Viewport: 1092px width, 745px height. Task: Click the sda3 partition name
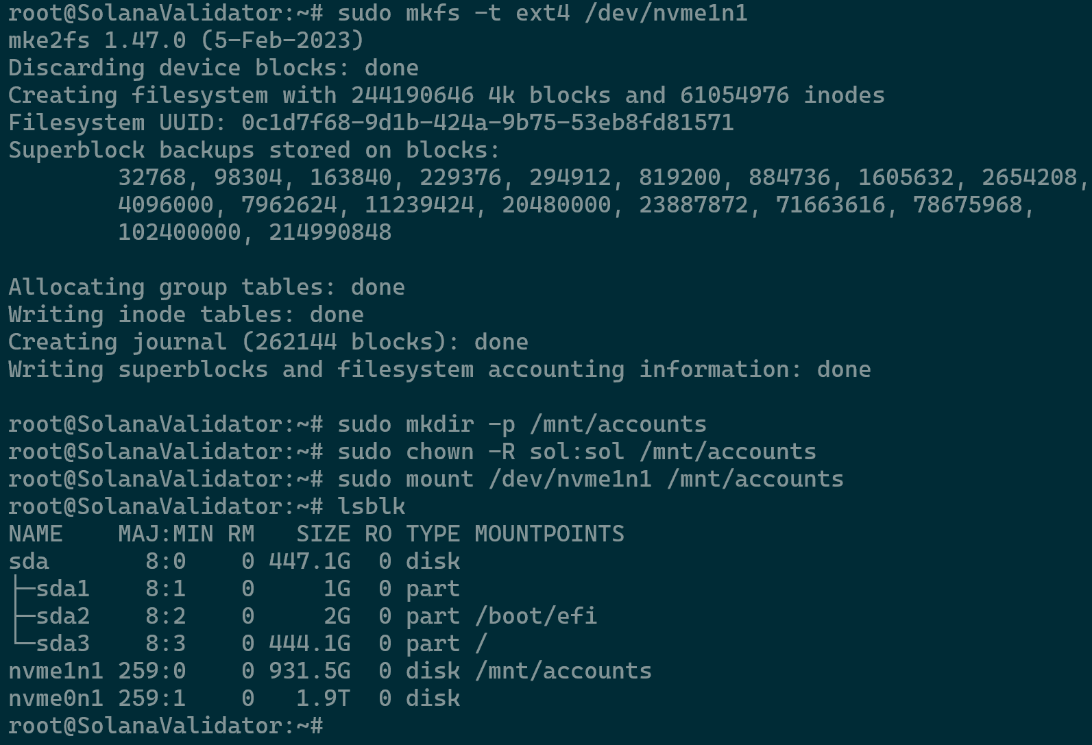click(62, 644)
